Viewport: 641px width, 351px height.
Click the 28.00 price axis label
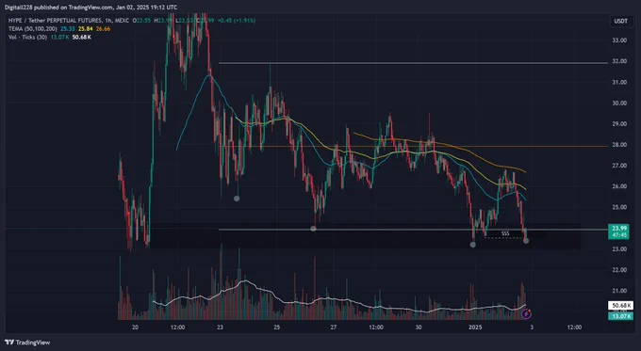click(x=619, y=145)
